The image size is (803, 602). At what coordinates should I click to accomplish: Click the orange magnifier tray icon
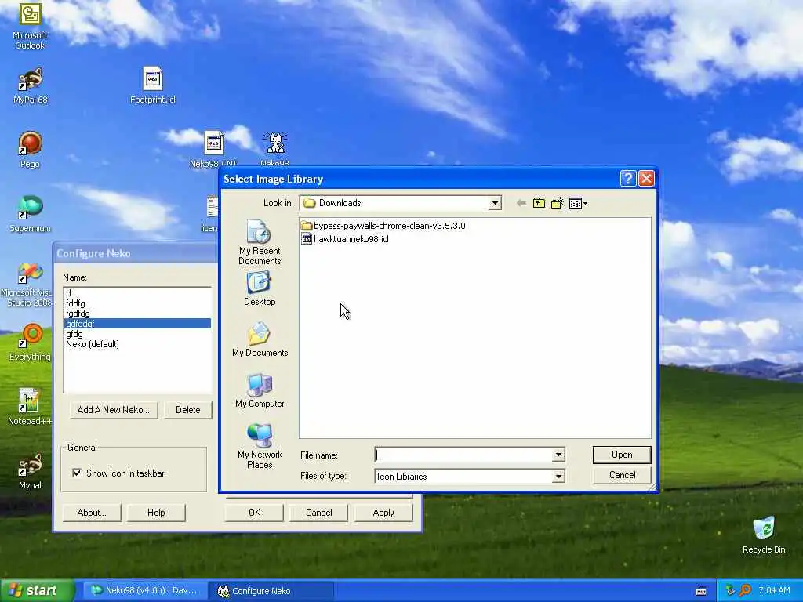tap(745, 591)
